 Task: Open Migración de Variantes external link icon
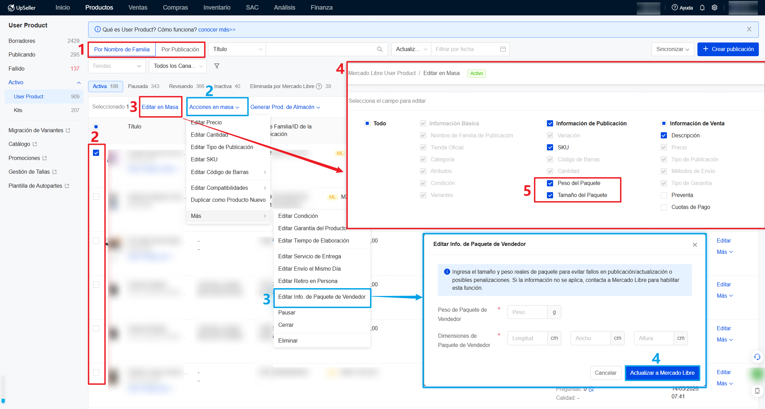coord(68,131)
